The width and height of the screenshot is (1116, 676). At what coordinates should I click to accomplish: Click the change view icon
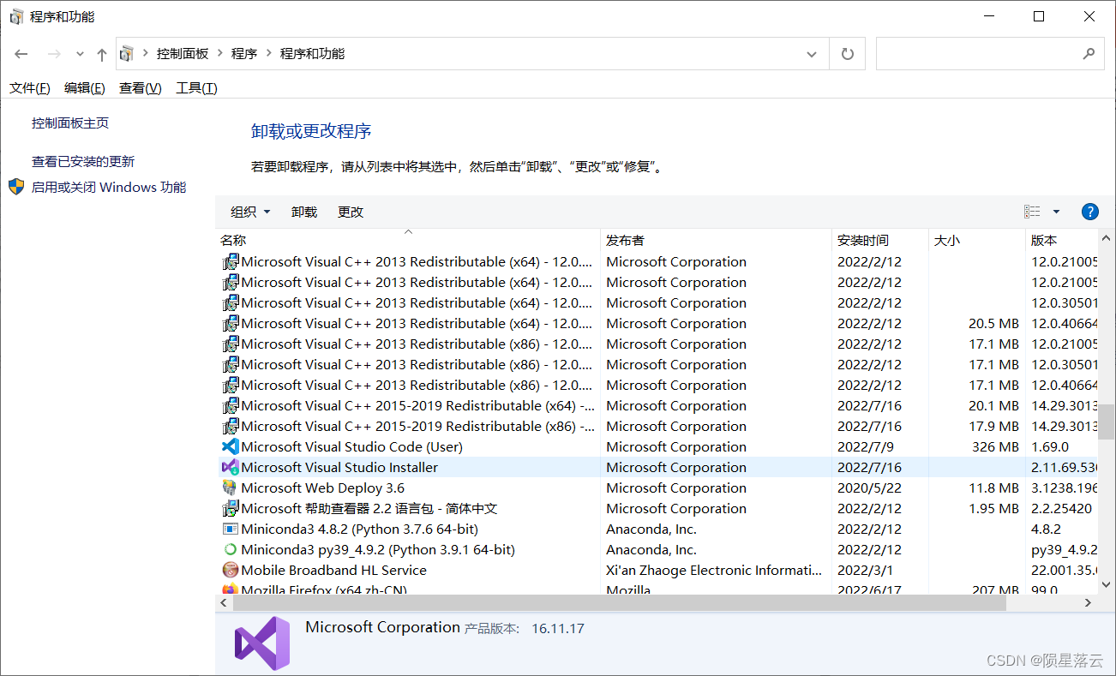click(x=1033, y=212)
